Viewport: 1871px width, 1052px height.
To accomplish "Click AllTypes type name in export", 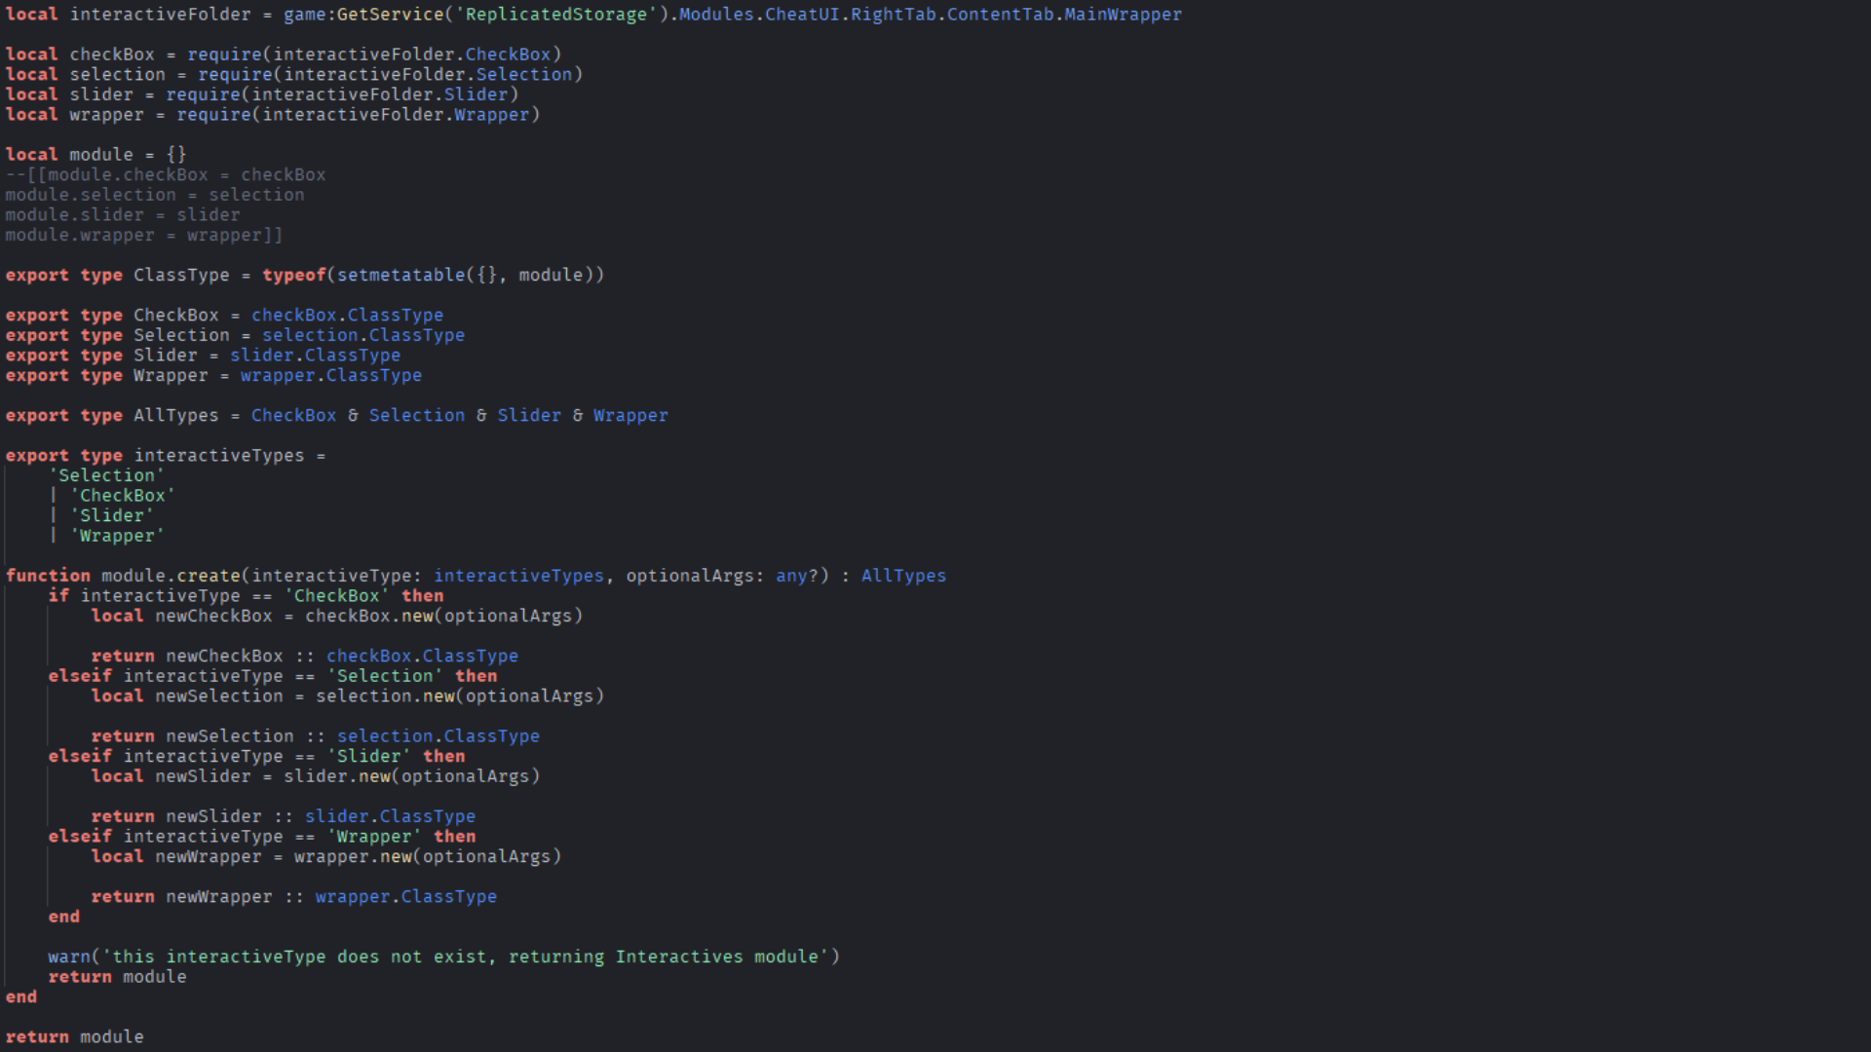I will 176,416.
